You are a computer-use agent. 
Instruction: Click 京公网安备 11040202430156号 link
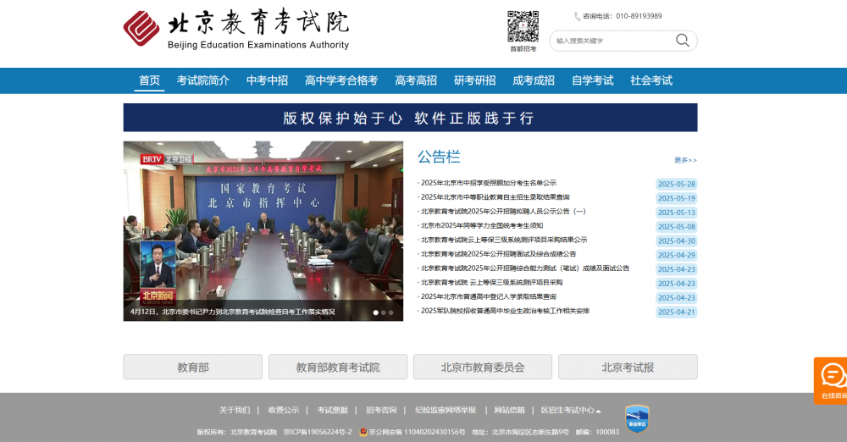417,433
